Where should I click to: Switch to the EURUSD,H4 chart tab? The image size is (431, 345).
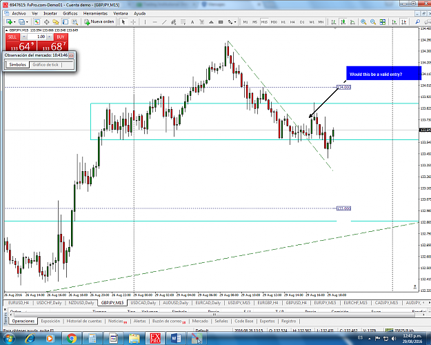pos(19,303)
